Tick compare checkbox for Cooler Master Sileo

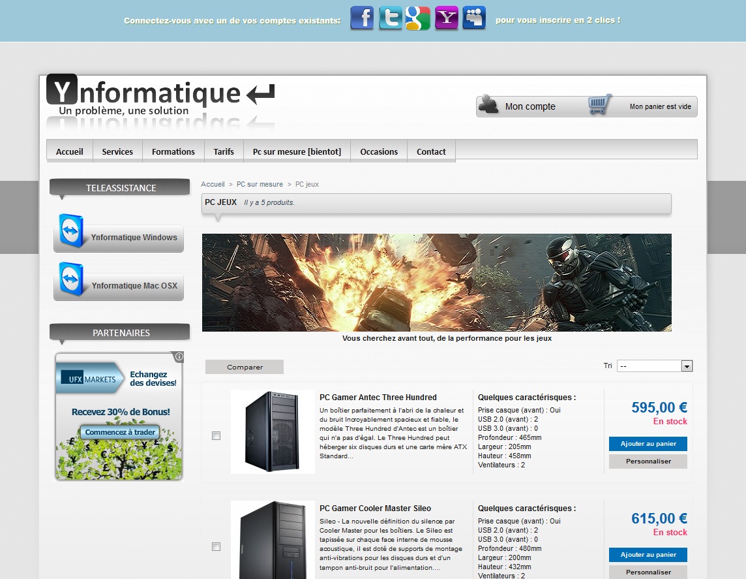coord(216,546)
